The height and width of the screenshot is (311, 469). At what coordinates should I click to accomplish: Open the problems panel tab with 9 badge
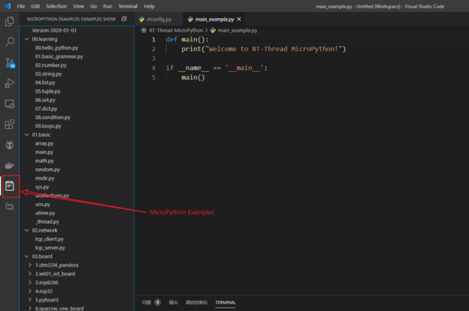[x=151, y=302]
